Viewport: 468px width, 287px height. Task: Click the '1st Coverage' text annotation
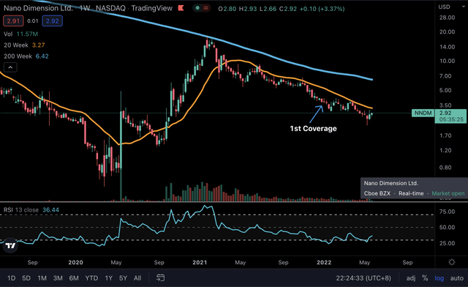tap(313, 129)
